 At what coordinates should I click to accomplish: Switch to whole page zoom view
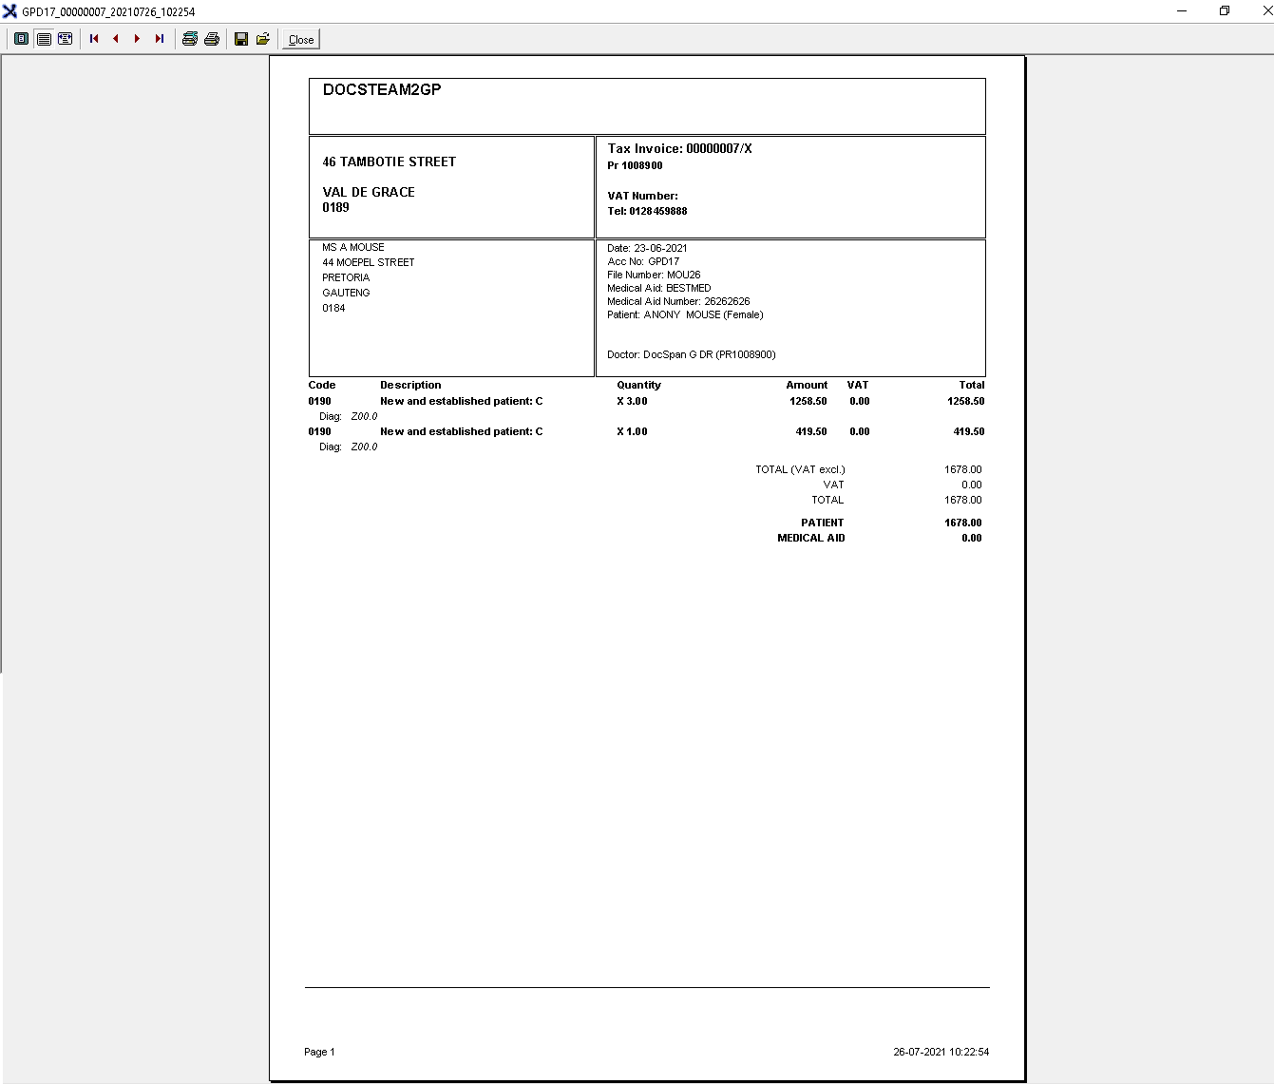[x=21, y=39]
